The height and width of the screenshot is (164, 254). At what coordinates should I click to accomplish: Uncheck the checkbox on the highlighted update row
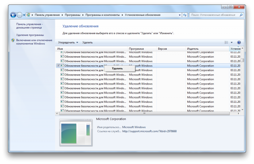click(58, 66)
